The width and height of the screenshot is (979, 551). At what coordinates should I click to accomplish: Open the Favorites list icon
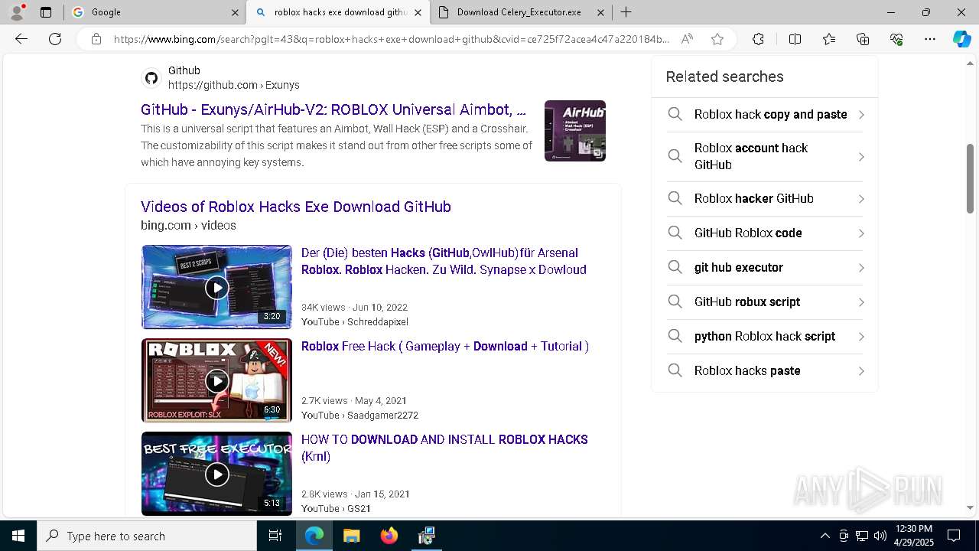pos(829,39)
